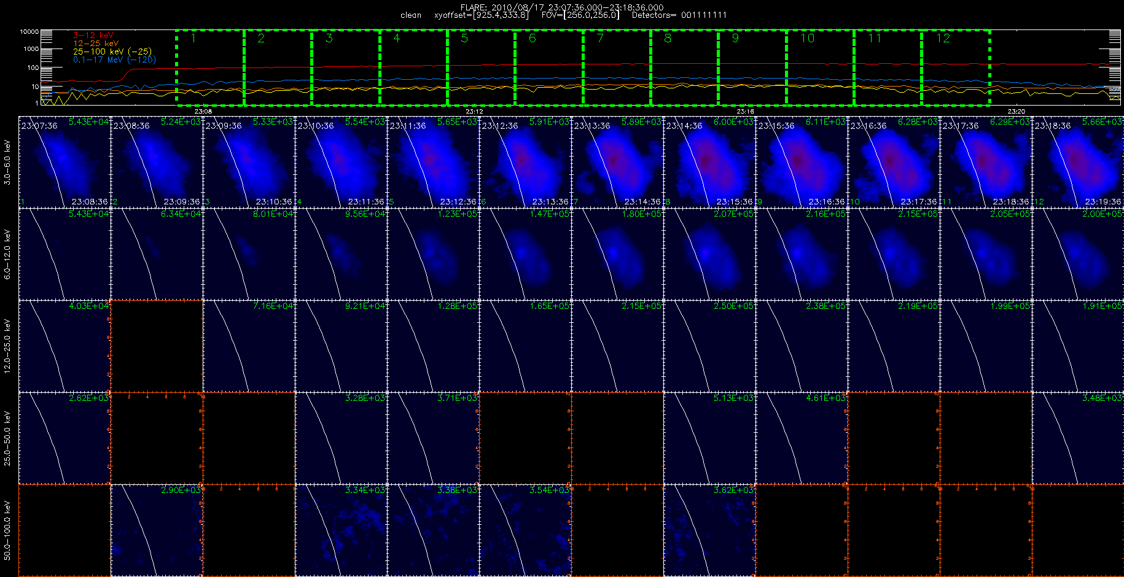1124x577 pixels.
Task: Open the 50.0-100.0 keV image labeled 3.62E+03
Action: 710,530
